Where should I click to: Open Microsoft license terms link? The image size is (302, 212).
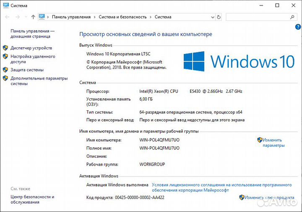click(222, 187)
